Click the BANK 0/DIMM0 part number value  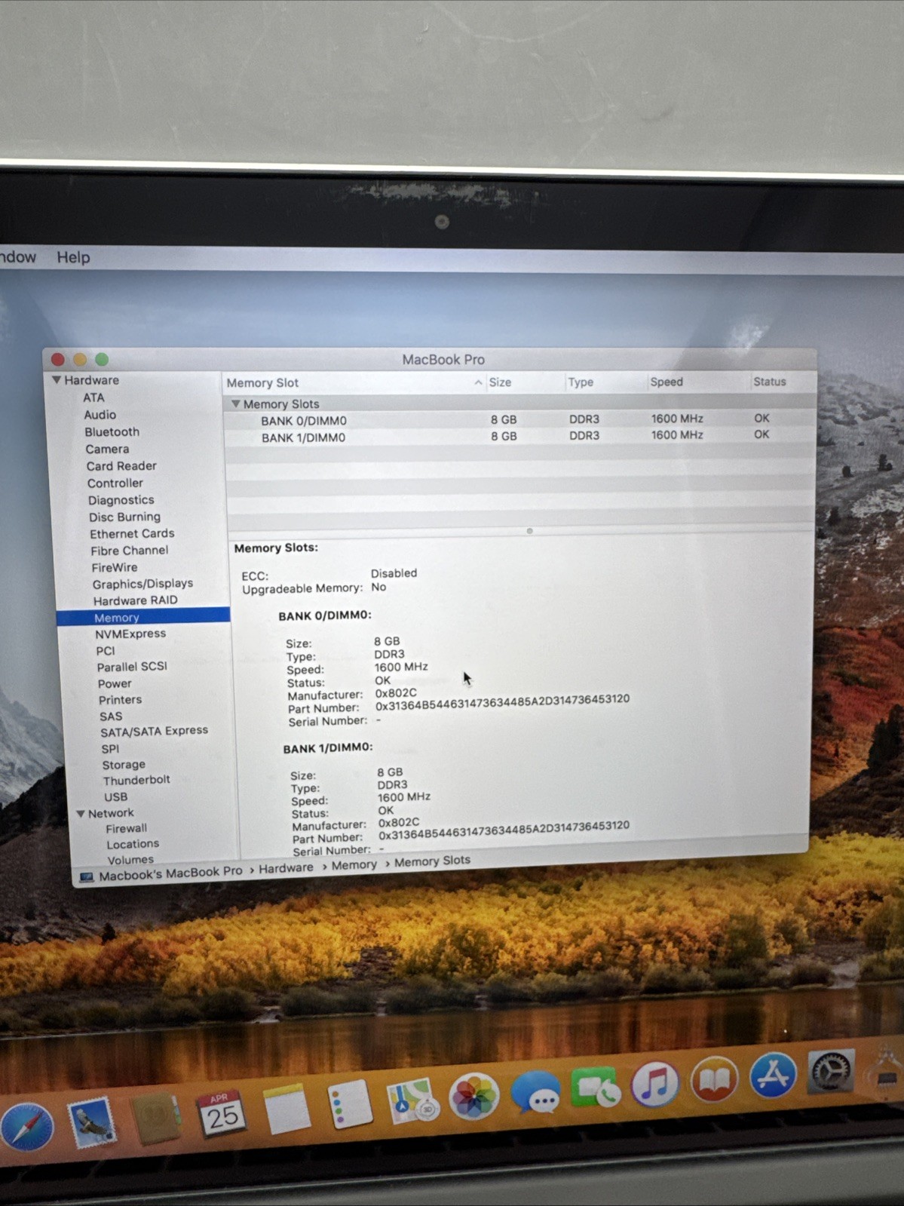pos(502,703)
